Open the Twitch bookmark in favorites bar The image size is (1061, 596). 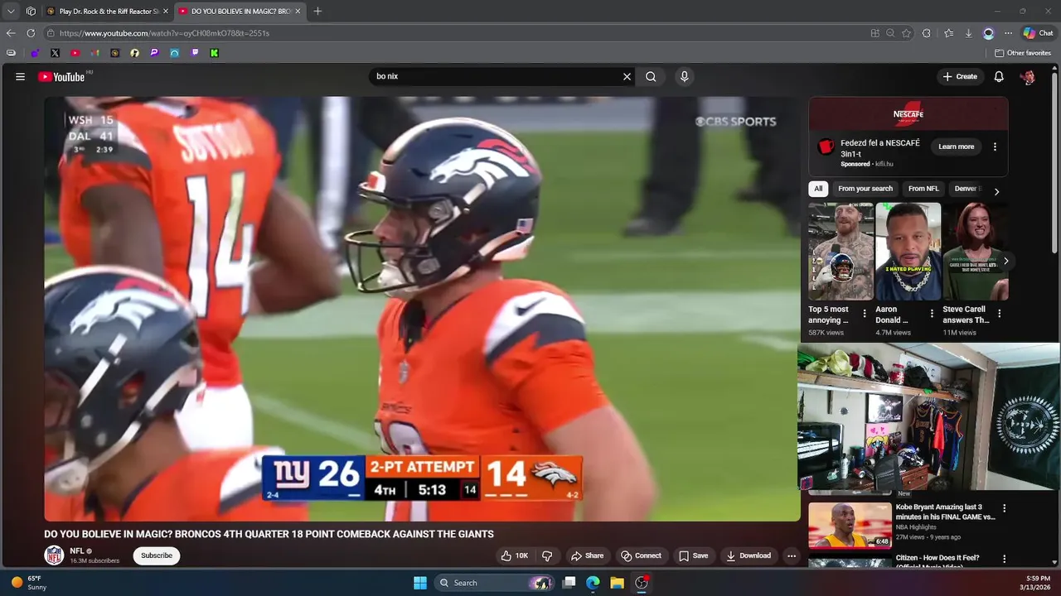tap(195, 53)
